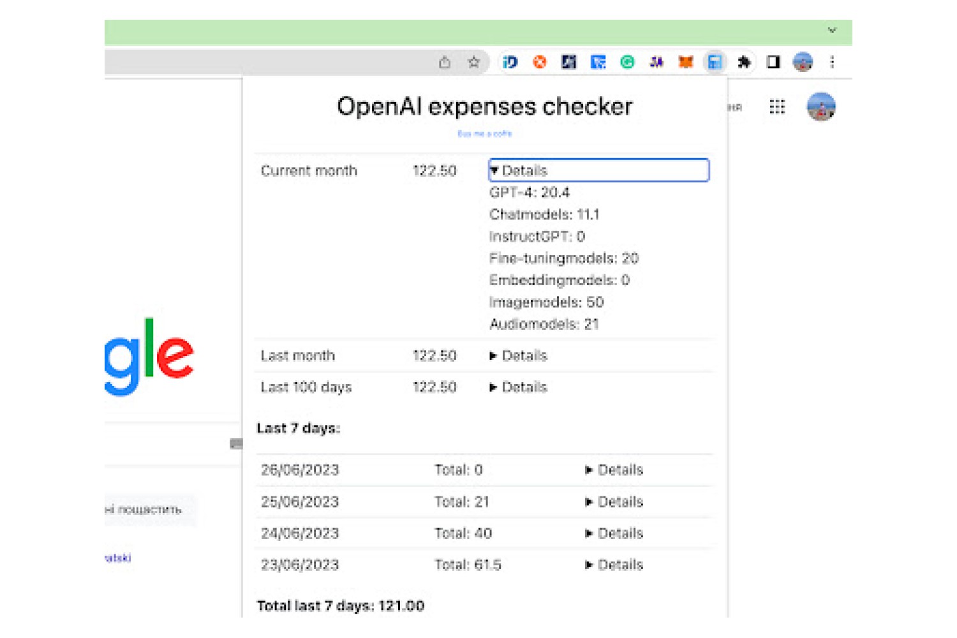The image size is (957, 638).
Task: Click the 'Imagemodels: 50' line
Action: click(547, 302)
